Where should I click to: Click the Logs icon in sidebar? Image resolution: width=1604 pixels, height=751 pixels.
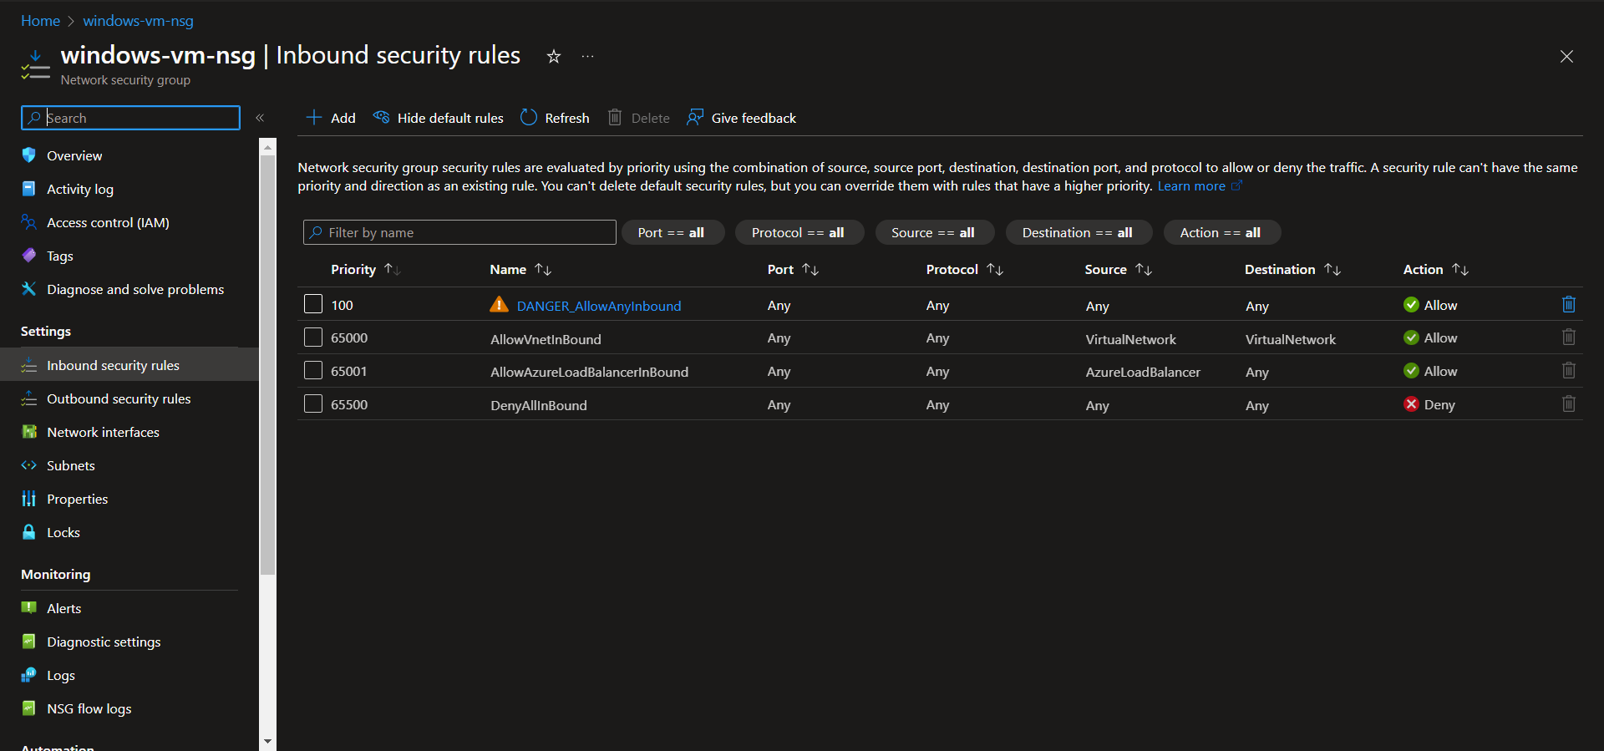pos(29,675)
